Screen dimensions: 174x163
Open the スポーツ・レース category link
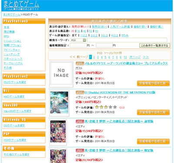pos(13,59)
